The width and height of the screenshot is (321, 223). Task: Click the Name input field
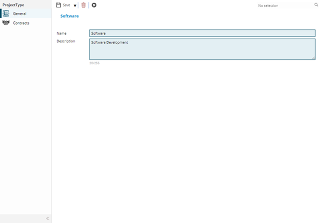pyautogui.click(x=202, y=33)
